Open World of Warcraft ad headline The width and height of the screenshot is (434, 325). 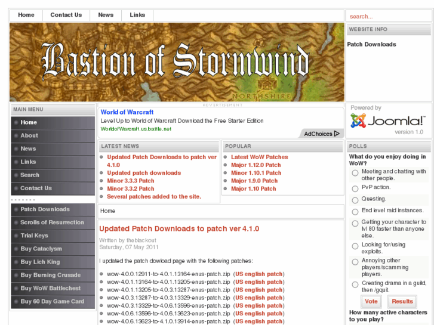tap(127, 112)
